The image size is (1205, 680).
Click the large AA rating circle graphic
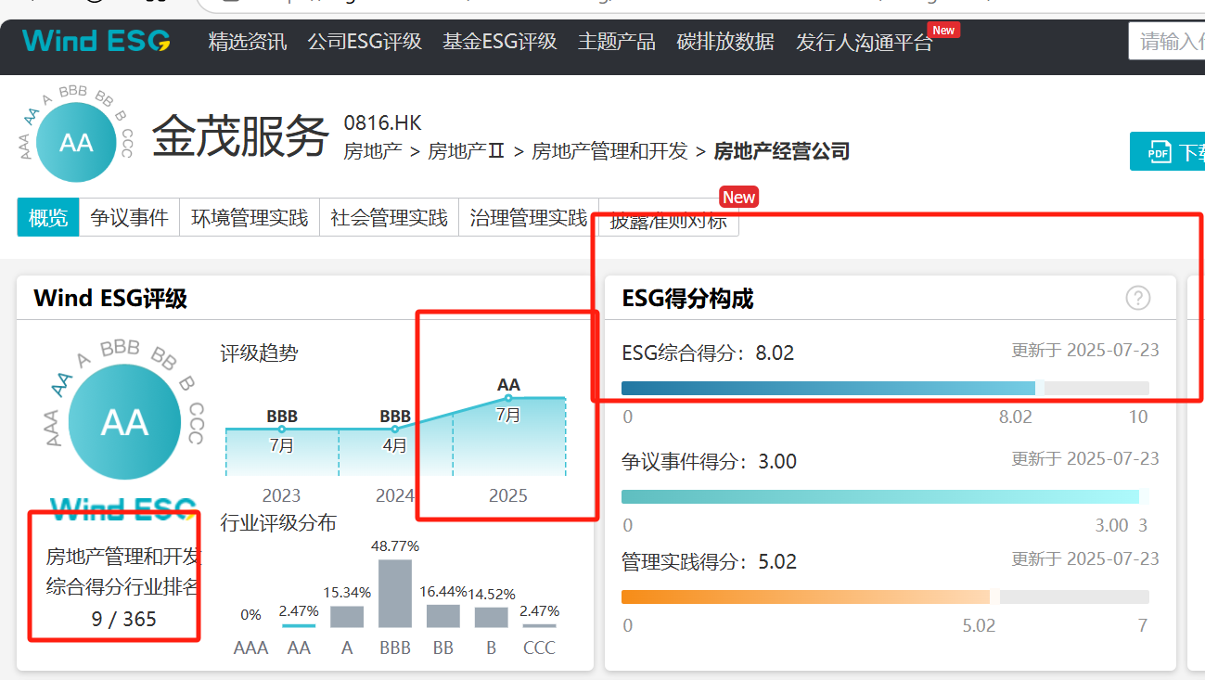(123, 422)
